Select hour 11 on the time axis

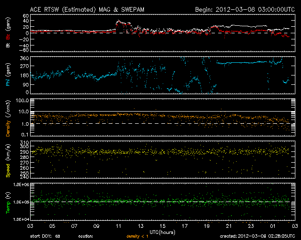tap(119, 226)
